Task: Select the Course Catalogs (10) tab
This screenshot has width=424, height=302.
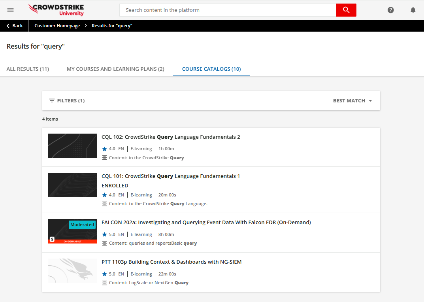Action: point(211,69)
